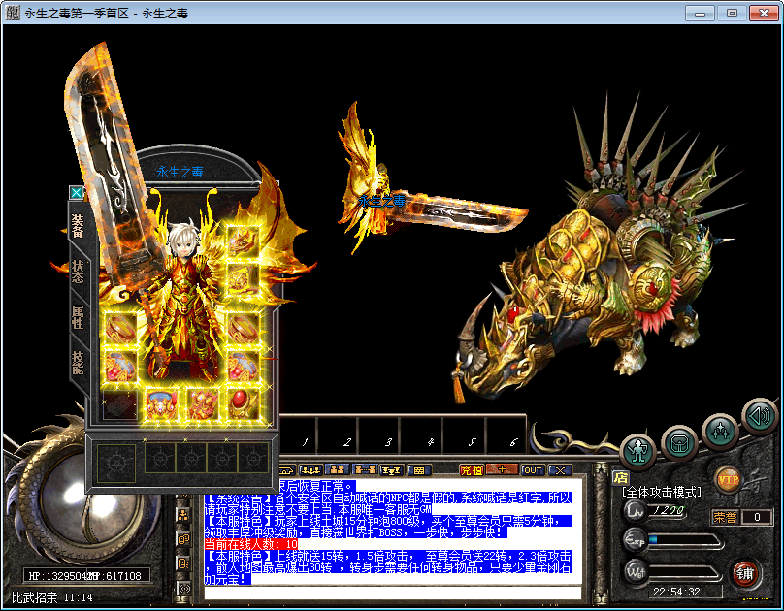Click quick slot number 2
The image size is (784, 611).
click(x=339, y=435)
